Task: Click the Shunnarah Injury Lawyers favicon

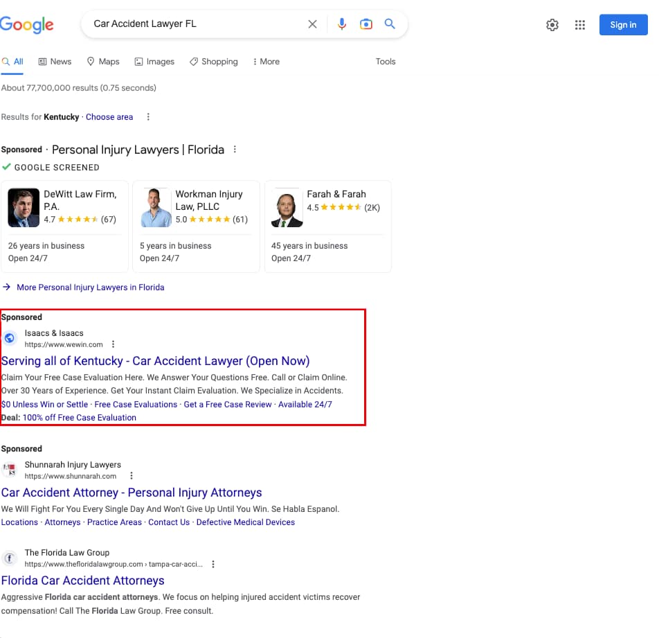Action: pos(9,470)
